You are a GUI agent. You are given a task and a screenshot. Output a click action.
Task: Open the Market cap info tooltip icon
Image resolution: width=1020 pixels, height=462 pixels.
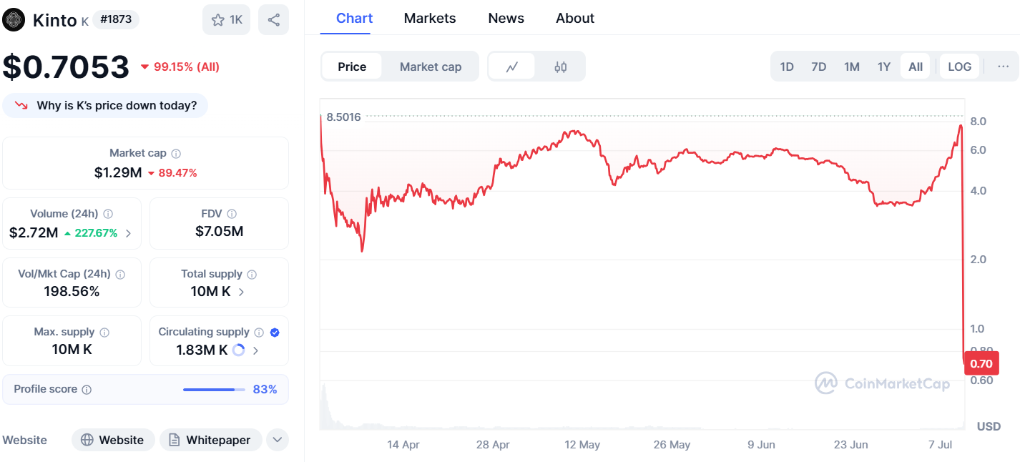point(176,152)
